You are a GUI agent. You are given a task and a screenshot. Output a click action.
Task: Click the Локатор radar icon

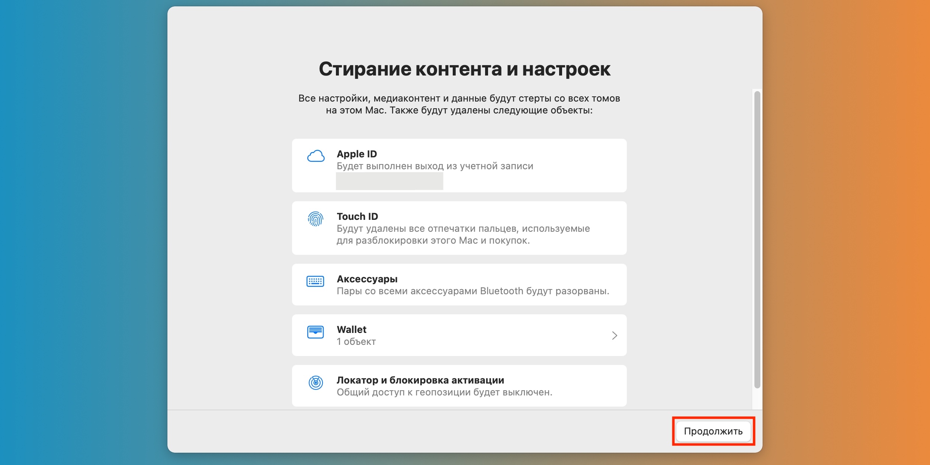tap(316, 382)
